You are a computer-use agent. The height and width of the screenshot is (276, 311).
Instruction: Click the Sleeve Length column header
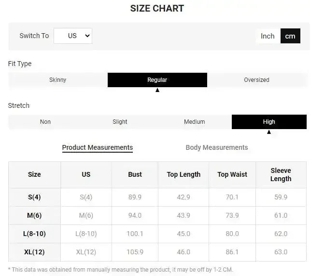[x=281, y=174]
